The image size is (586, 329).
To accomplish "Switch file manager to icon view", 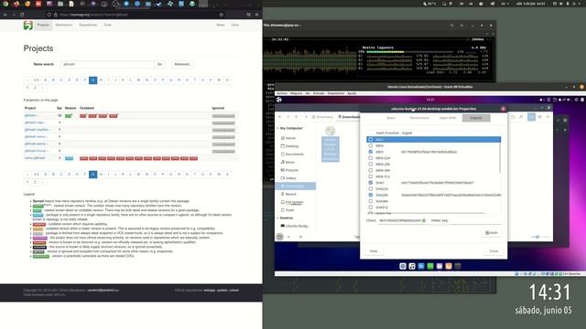I will point(531,117).
